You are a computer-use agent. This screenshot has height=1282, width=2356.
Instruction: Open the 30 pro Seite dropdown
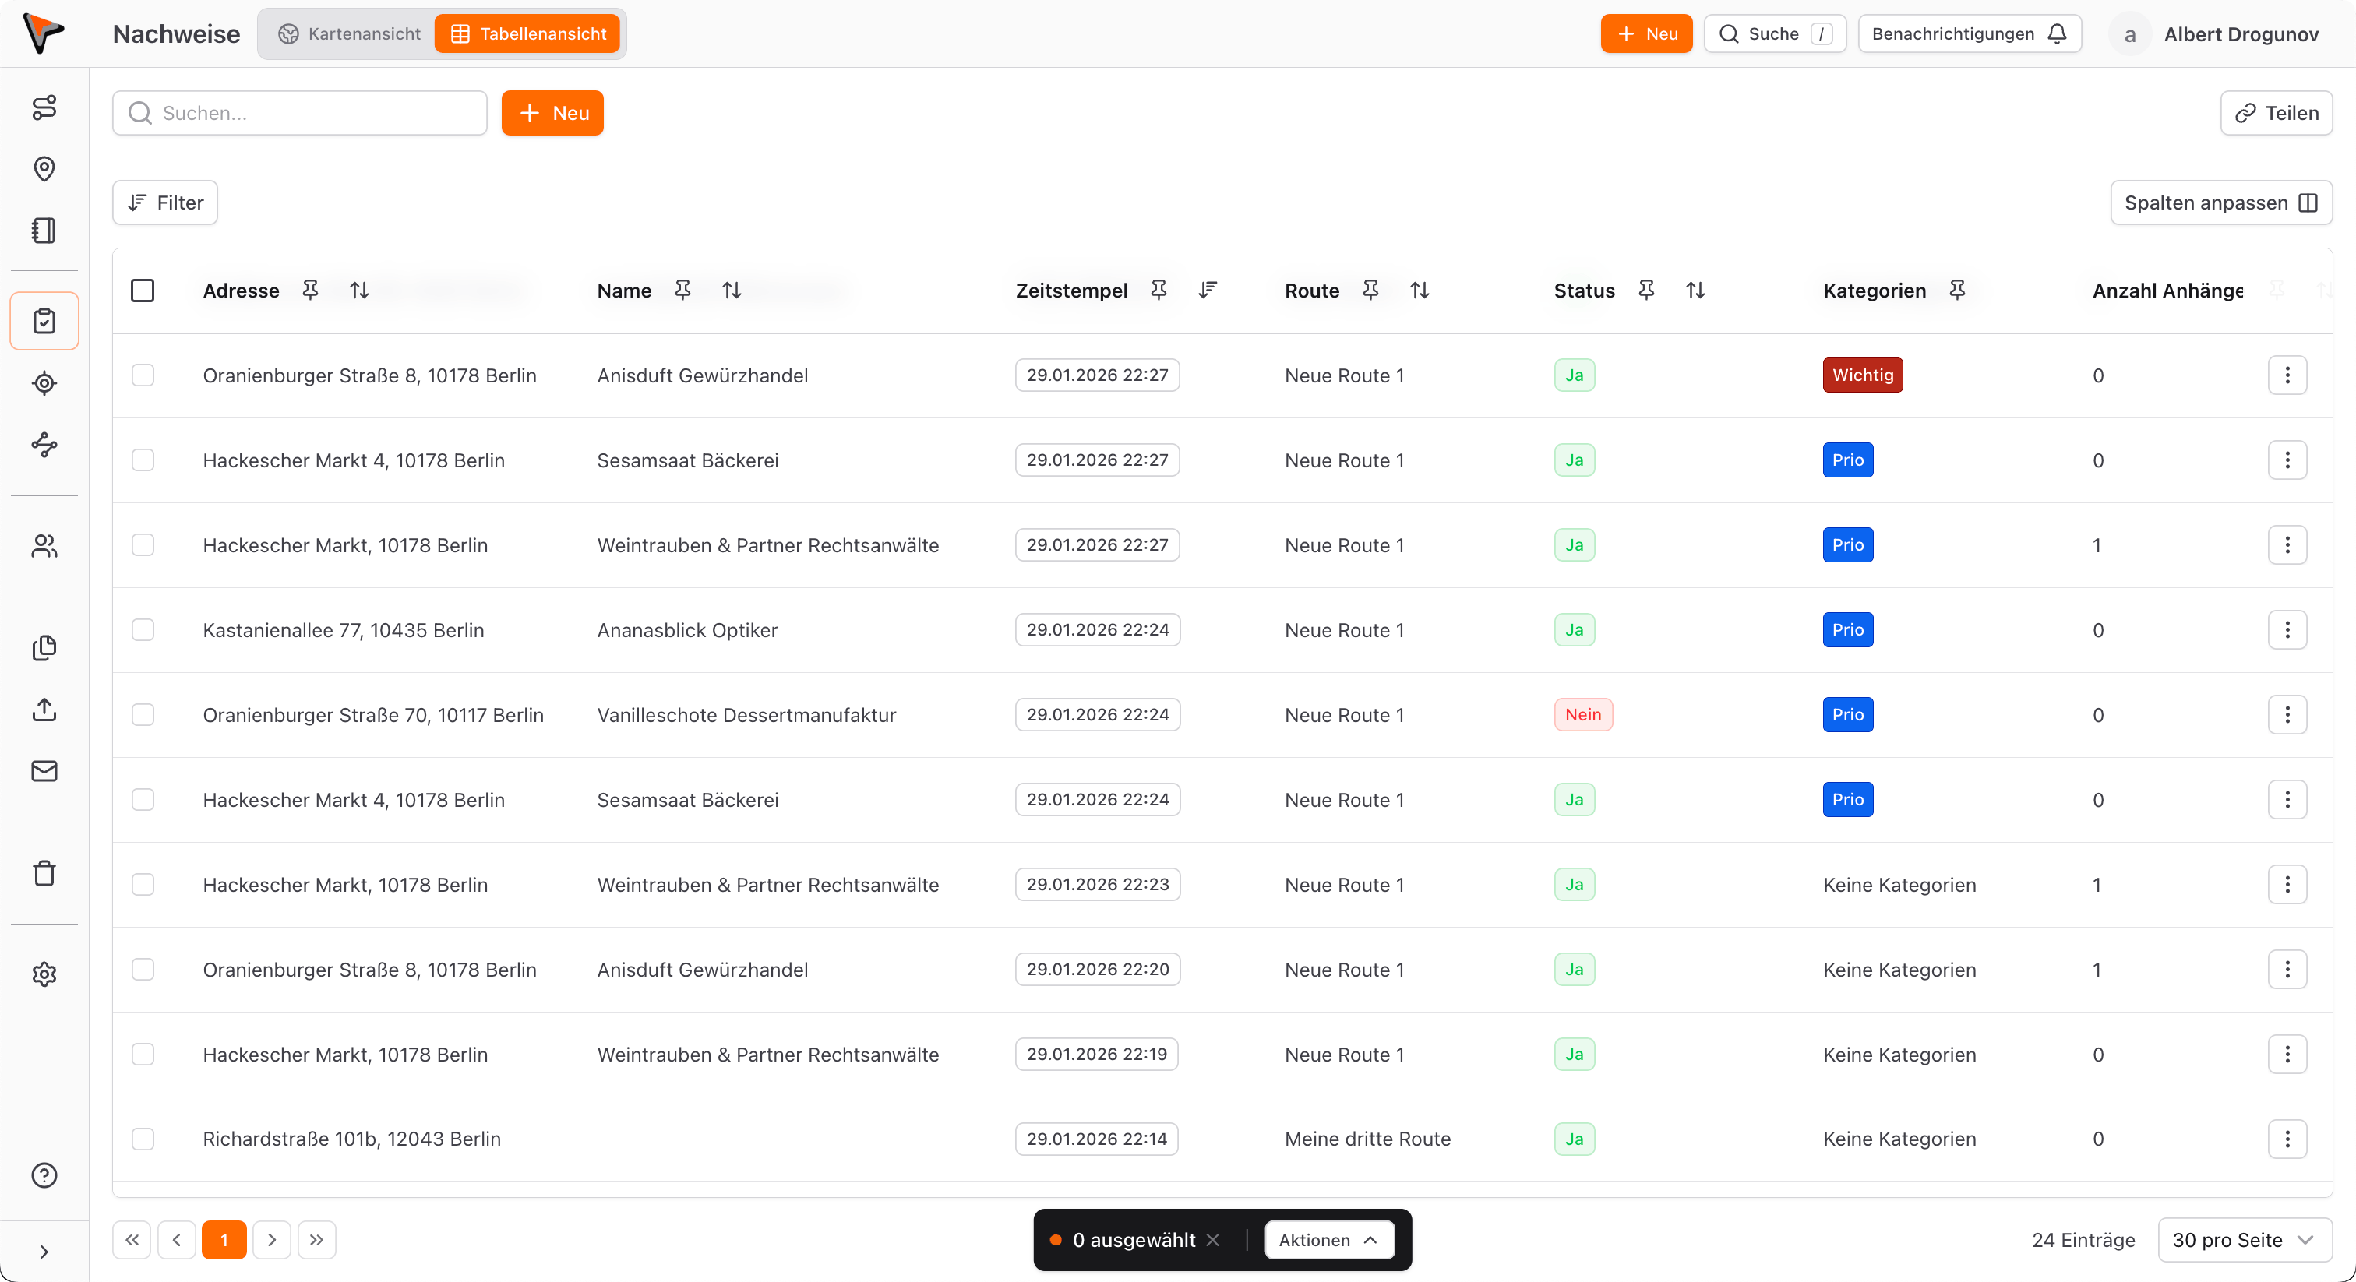point(2244,1240)
